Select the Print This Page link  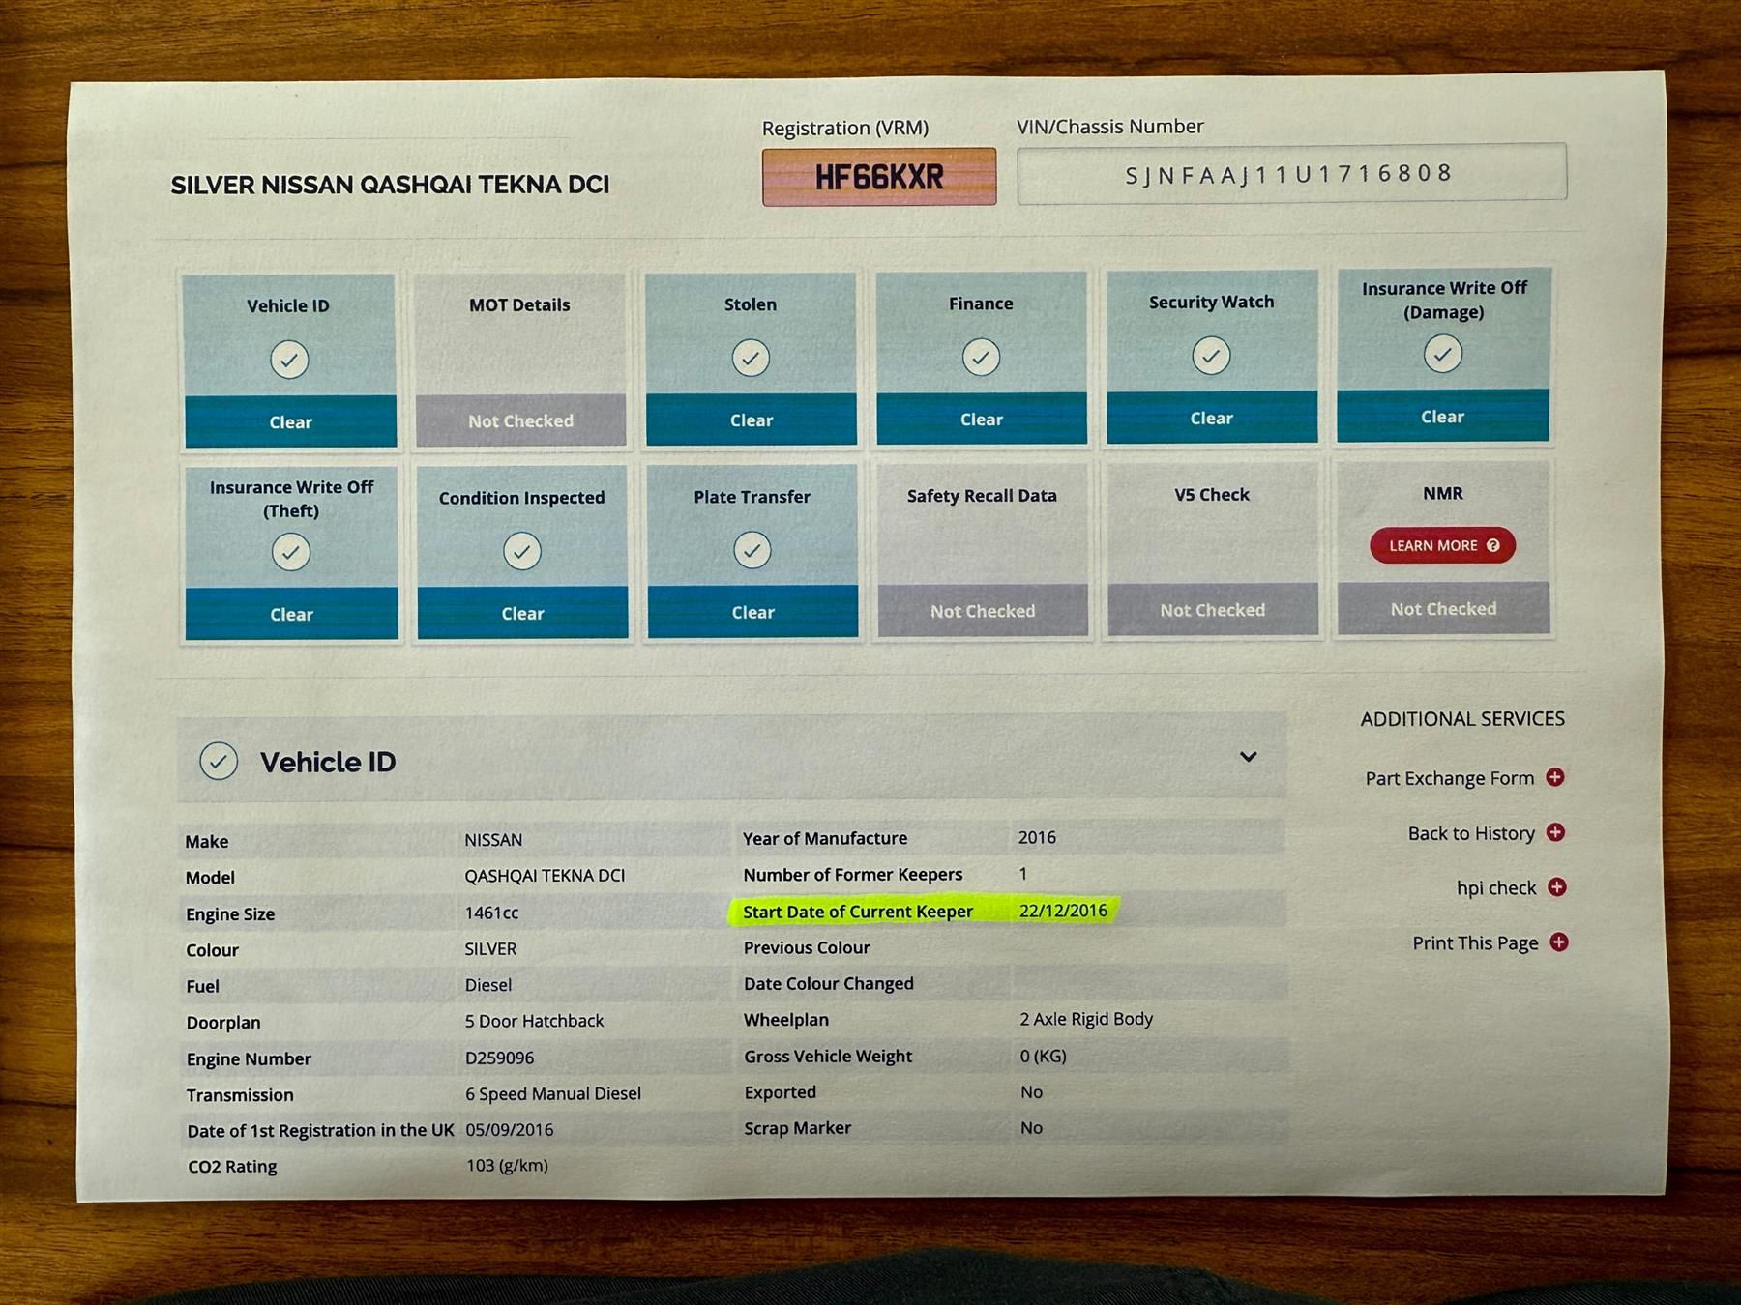[x=1475, y=942]
